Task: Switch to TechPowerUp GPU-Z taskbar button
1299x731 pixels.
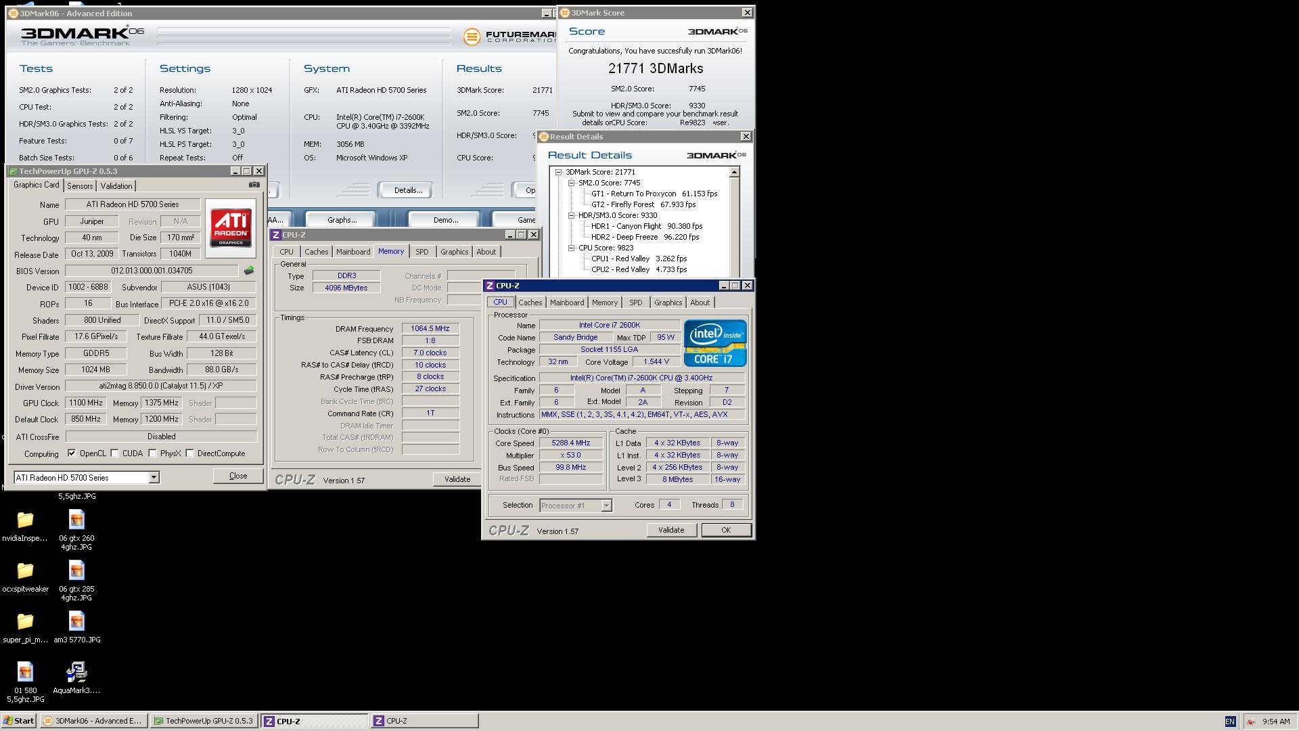Action: (x=203, y=721)
